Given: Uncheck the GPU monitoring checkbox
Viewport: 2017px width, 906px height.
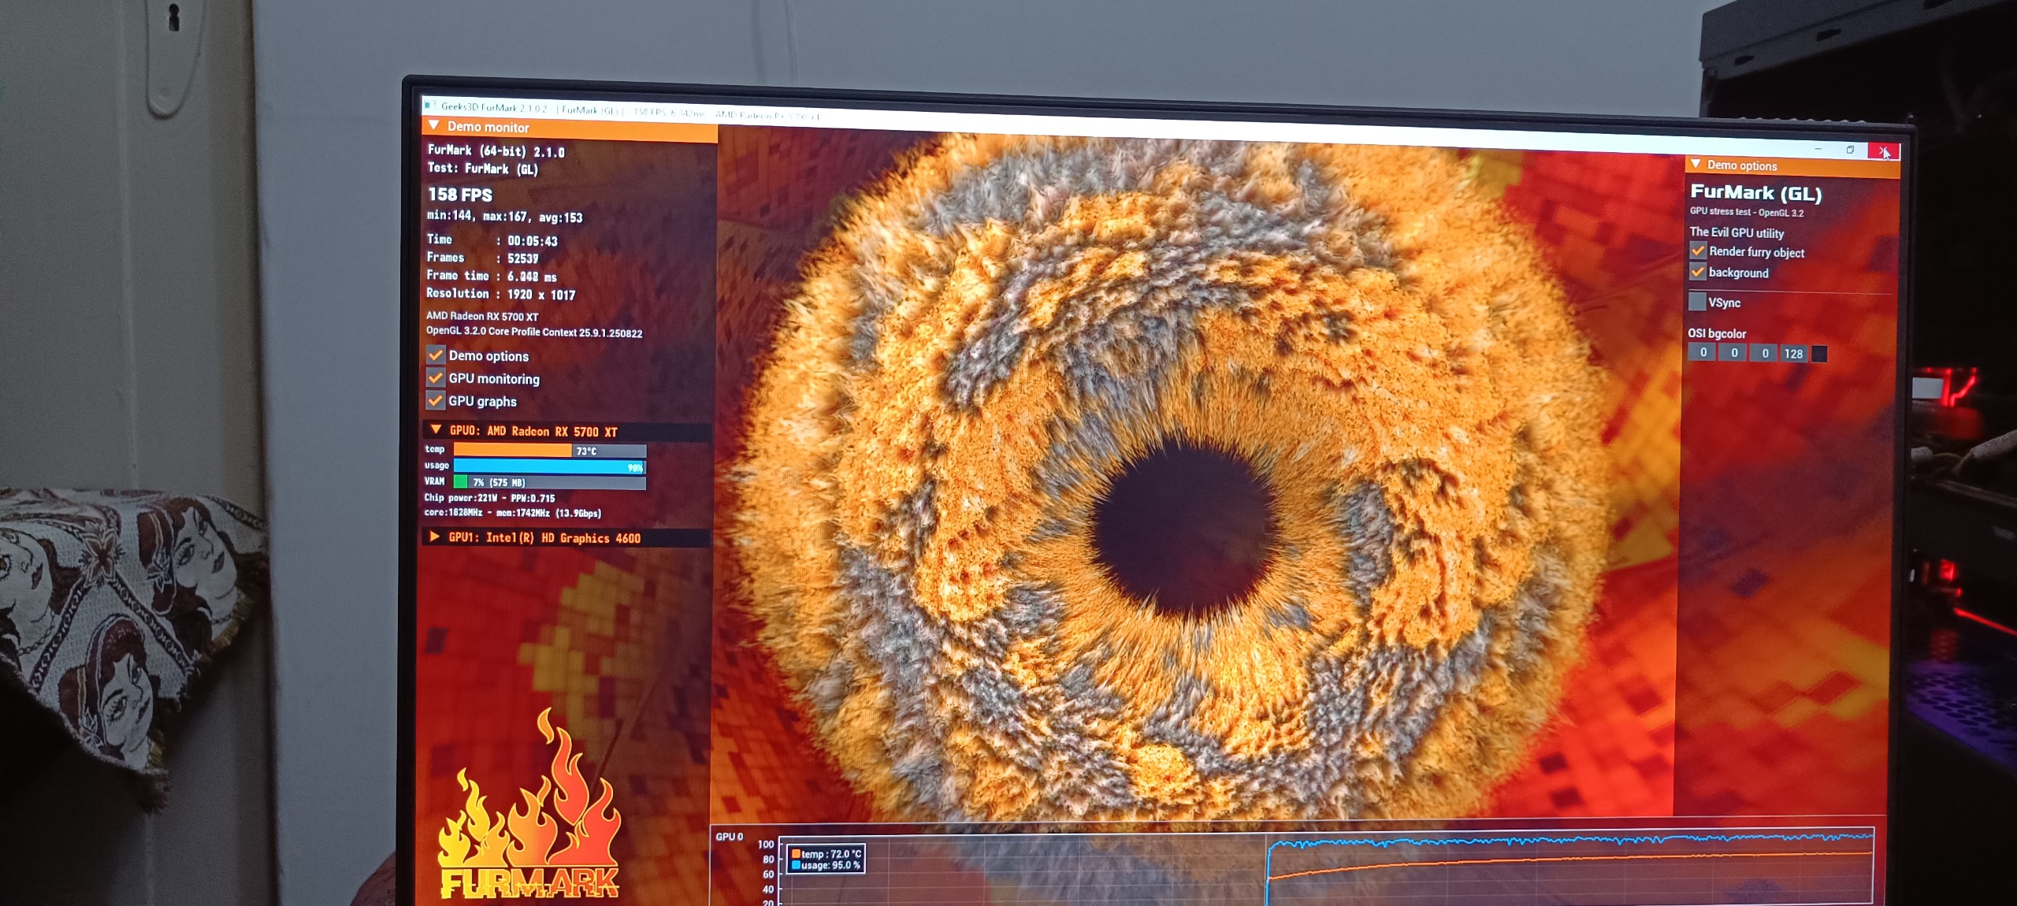Looking at the screenshot, I should 436,377.
